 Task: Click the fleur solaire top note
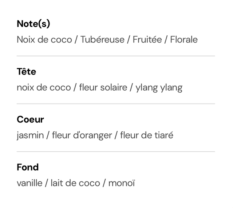(x=103, y=87)
